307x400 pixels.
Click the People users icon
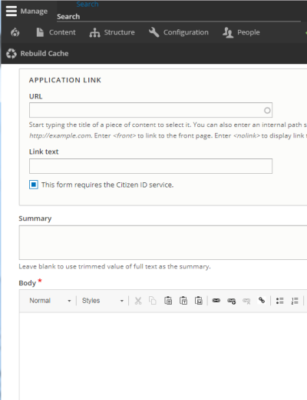(x=228, y=32)
